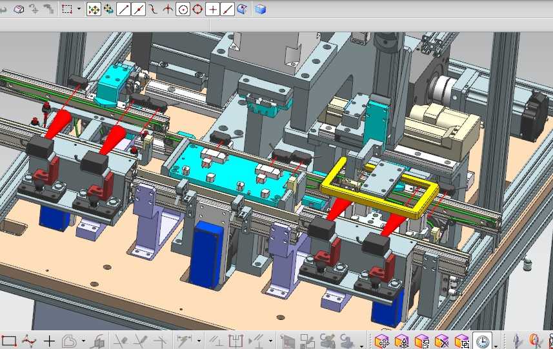The width and height of the screenshot is (553, 349).
Task: Click the snap options icon with blue arrow
Action: coord(108,9)
